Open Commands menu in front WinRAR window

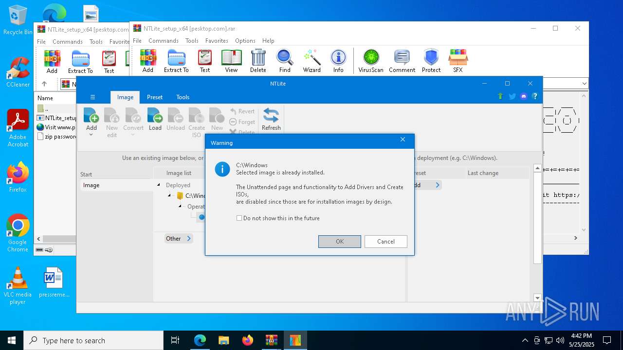tap(164, 41)
